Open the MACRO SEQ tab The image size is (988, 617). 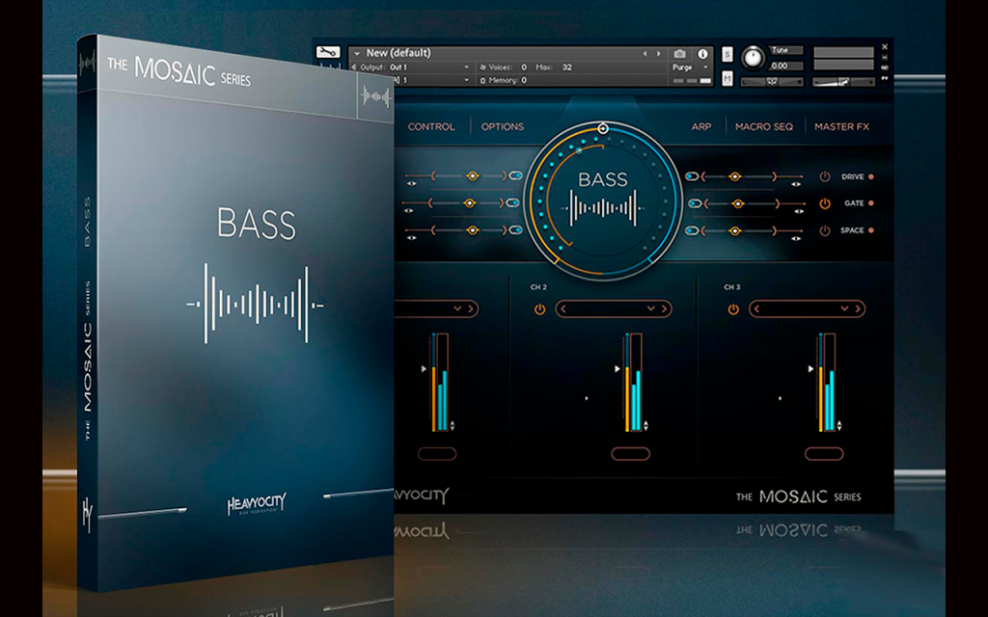764,126
